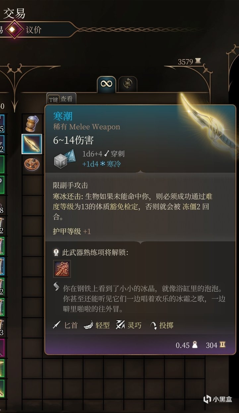Select the highlighted dagger item slot
The width and height of the screenshot is (239, 413).
32,144
